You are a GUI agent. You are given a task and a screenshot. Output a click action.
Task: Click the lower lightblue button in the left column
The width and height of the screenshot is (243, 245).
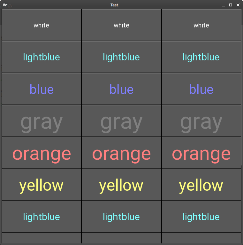click(x=42, y=217)
